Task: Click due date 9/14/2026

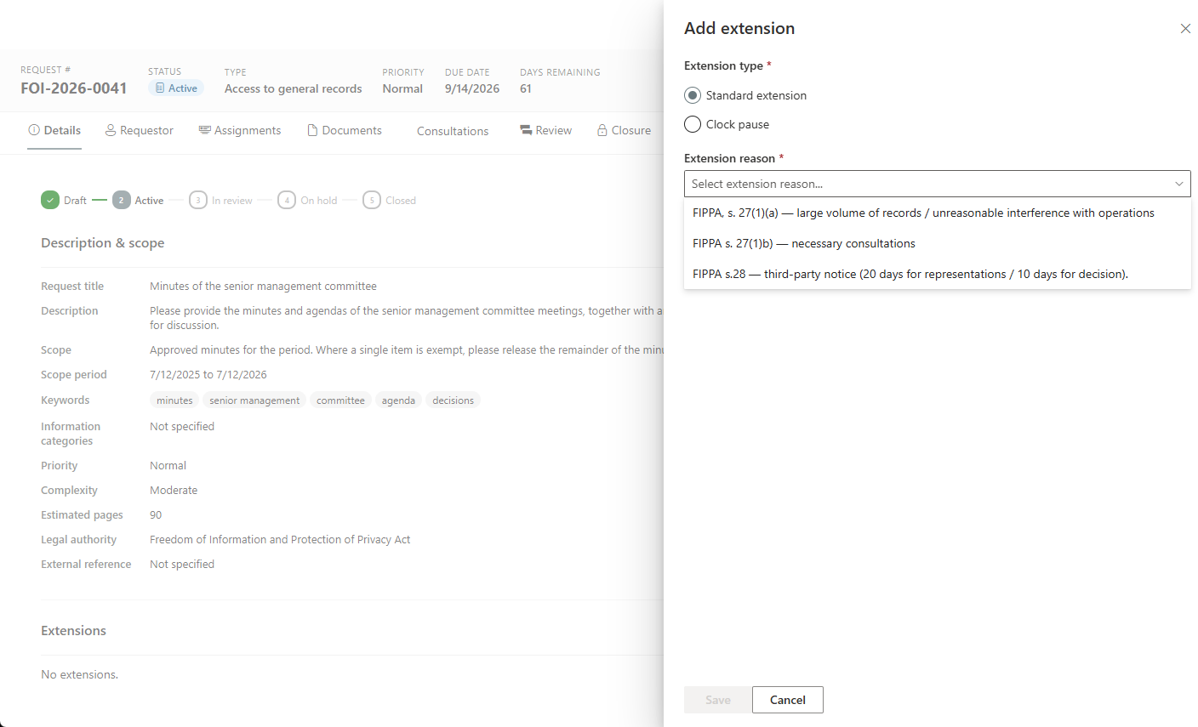Action: tap(472, 88)
